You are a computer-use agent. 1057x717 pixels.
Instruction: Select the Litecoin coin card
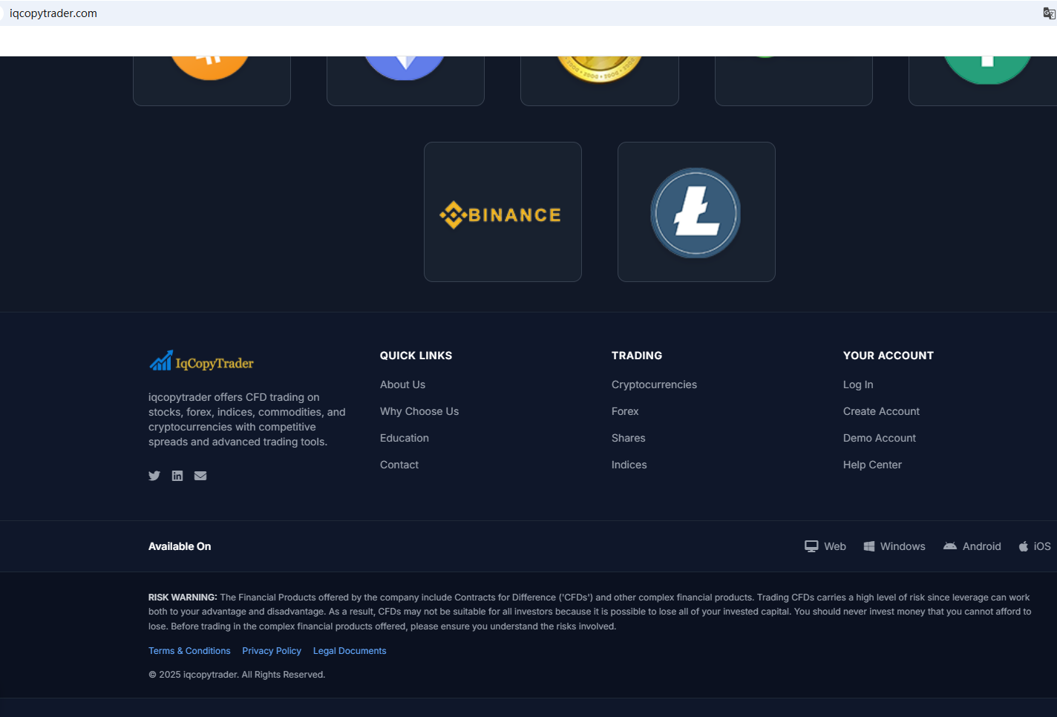point(696,212)
